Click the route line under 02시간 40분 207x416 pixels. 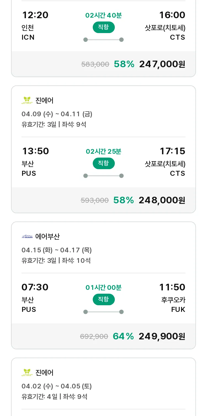(104, 40)
